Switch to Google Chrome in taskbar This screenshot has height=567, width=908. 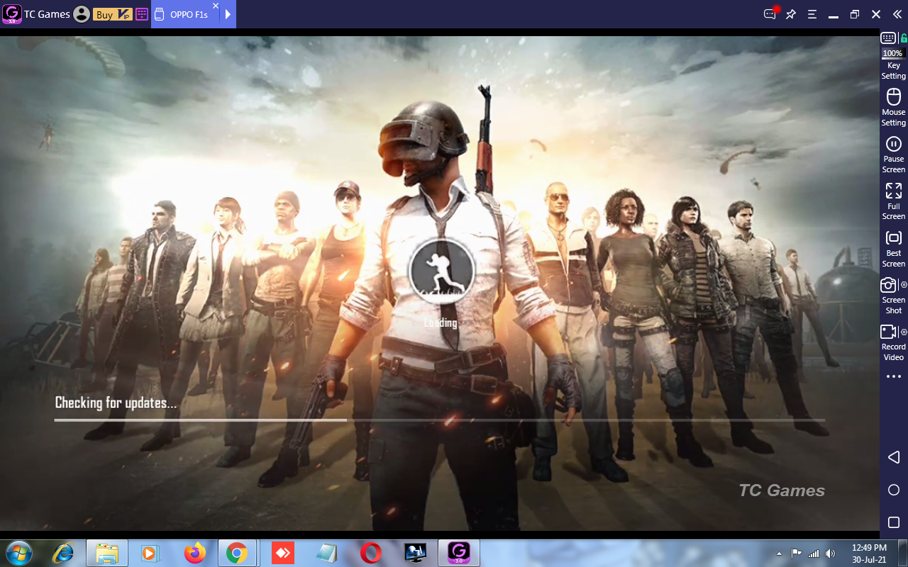237,553
